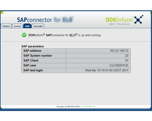Select the 'SAP System number' label cell
Viewport: 152px width, 121px height.
43,56
